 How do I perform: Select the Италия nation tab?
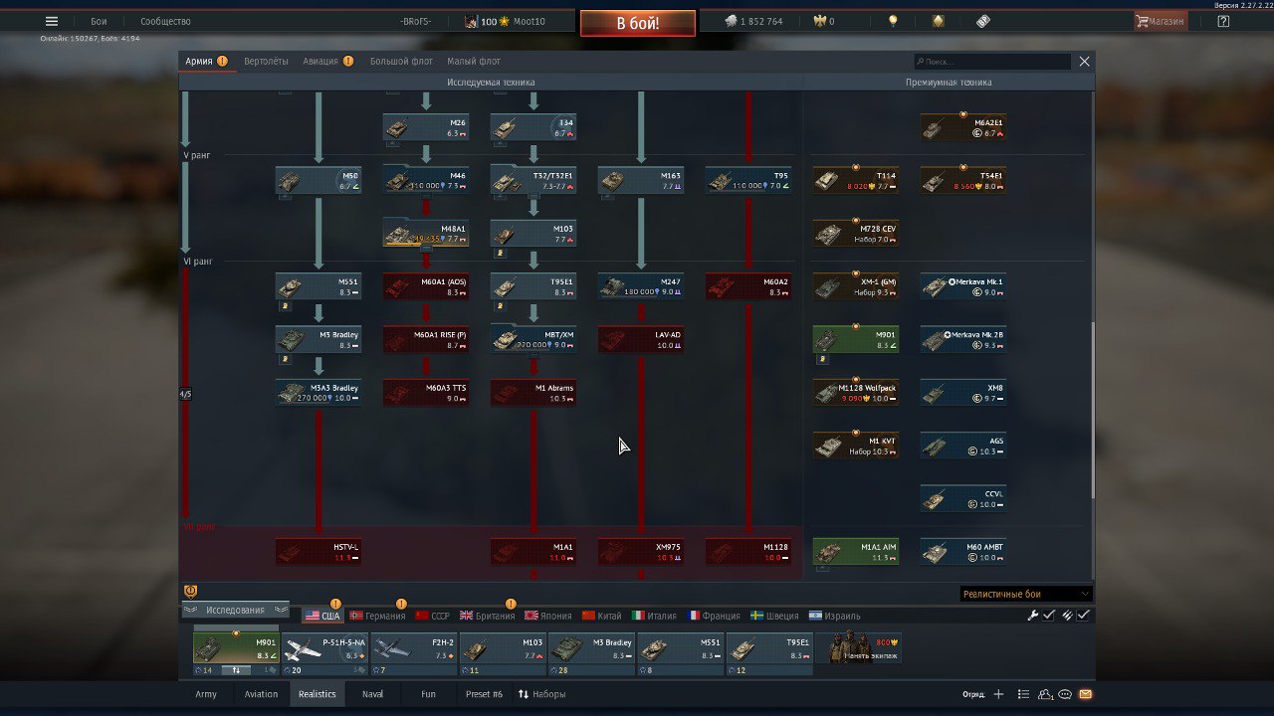[x=655, y=616]
